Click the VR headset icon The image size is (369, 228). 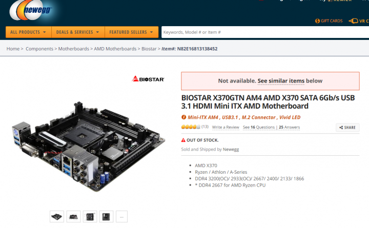353,21
